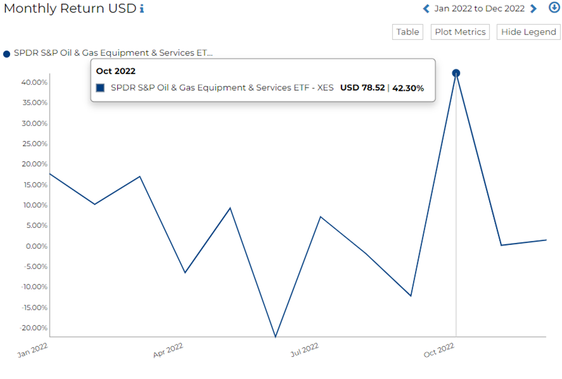
Task: Click the Oct 2022 data point marker
Action: click(456, 73)
